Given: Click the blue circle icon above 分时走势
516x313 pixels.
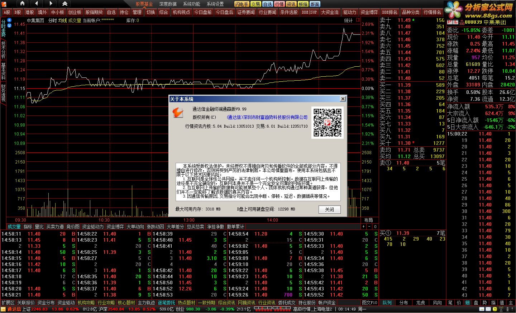Looking at the screenshot, I should [9, 20].
